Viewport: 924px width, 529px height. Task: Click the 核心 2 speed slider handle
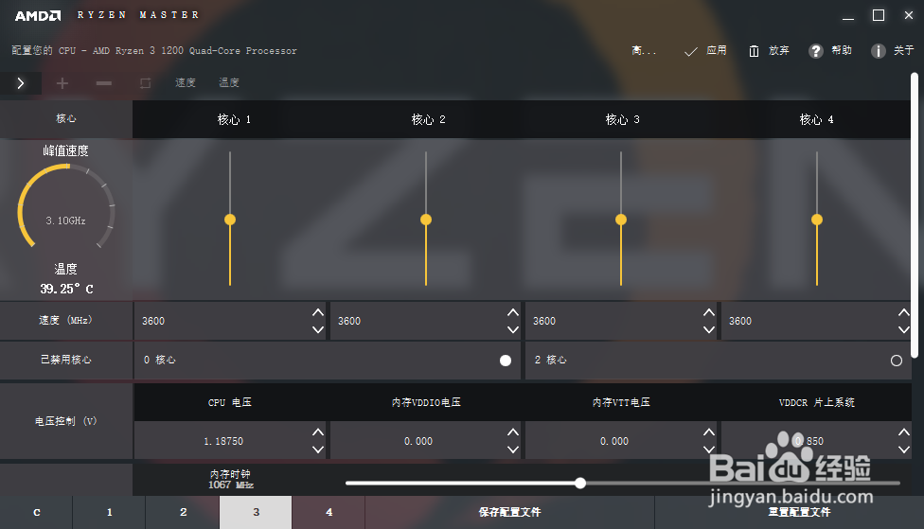[426, 220]
